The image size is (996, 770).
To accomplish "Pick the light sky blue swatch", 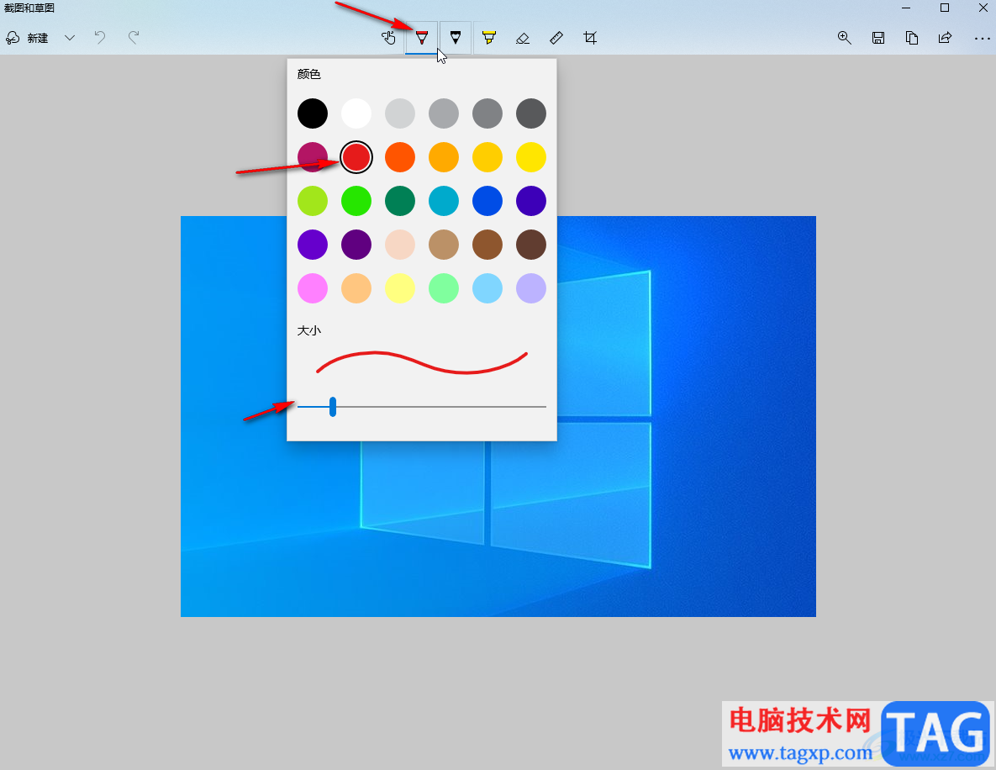I will pos(487,288).
